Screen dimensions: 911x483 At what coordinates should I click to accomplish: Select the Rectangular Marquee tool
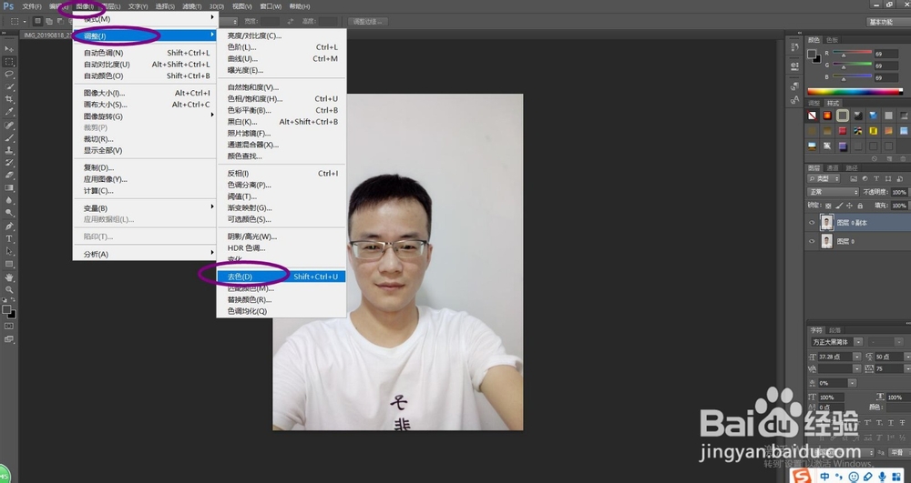(9, 62)
